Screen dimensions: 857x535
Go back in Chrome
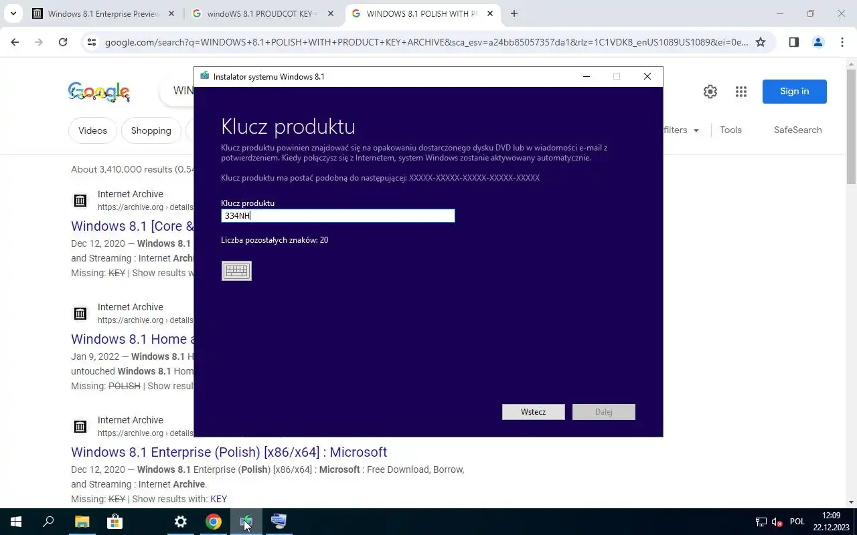tap(15, 42)
